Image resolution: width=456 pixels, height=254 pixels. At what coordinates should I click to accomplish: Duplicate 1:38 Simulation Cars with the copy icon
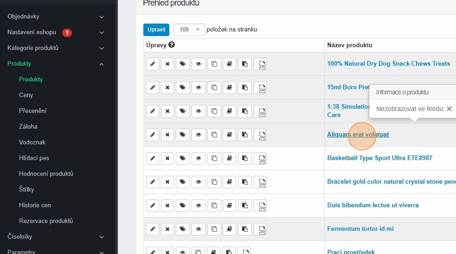point(214,111)
